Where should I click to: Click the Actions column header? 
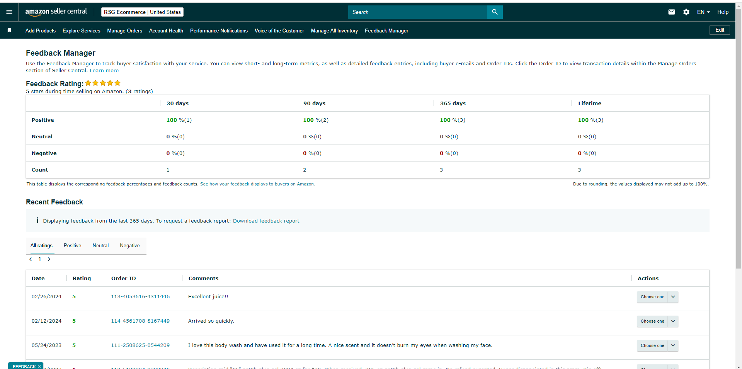648,278
